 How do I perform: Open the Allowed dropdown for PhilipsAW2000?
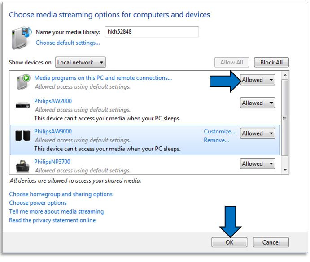click(x=258, y=103)
